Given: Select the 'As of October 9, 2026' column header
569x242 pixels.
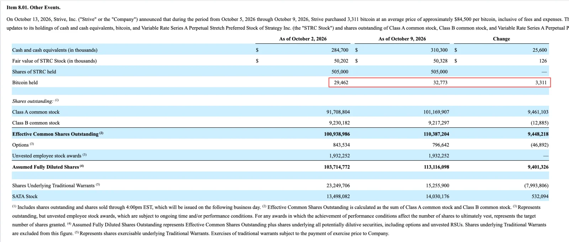Looking at the screenshot, I should point(402,39).
